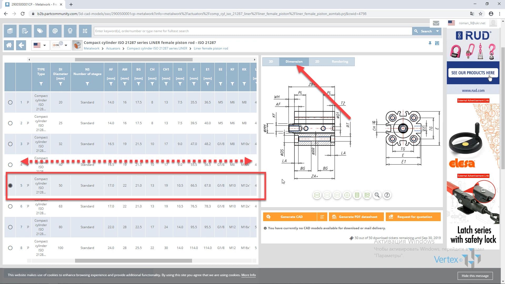Image resolution: width=505 pixels, height=284 pixels.
Task: Open Compact cylinder ISO 21287 series LINER breadcrumb
Action: (x=157, y=48)
